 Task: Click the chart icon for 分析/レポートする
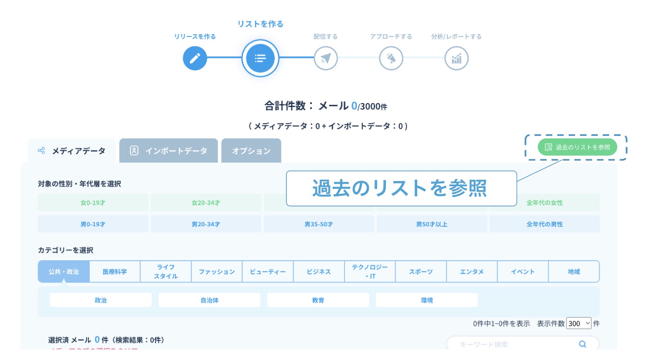[x=456, y=58]
